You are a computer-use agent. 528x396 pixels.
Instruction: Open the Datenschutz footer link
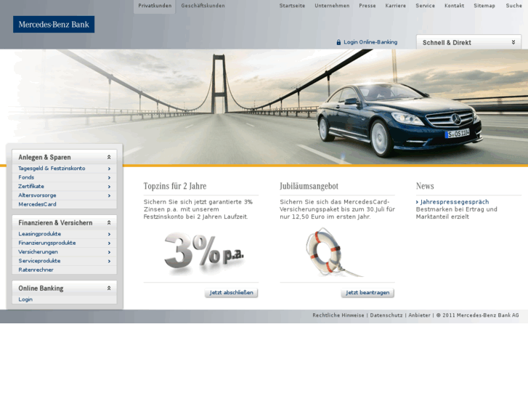386,315
